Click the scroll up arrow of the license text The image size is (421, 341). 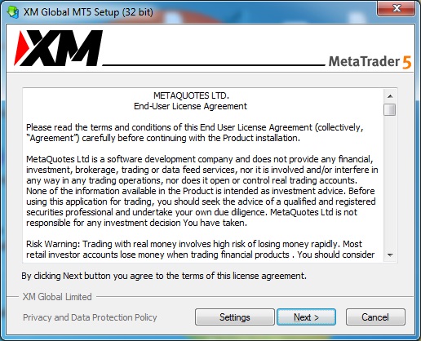tap(390, 96)
